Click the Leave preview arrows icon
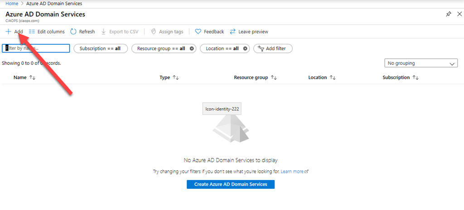 (x=233, y=32)
